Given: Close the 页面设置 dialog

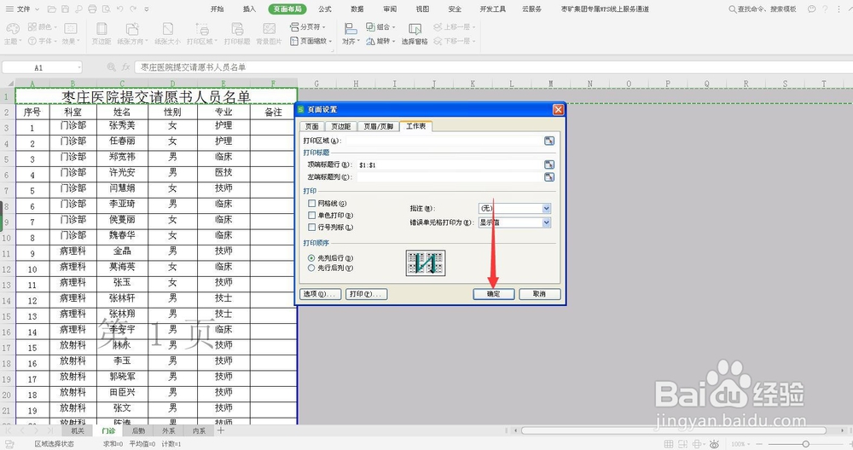Looking at the screenshot, I should point(558,110).
